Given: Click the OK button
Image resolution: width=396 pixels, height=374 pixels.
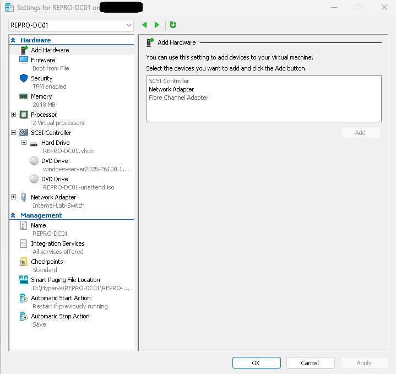Looking at the screenshot, I should pyautogui.click(x=256, y=363).
